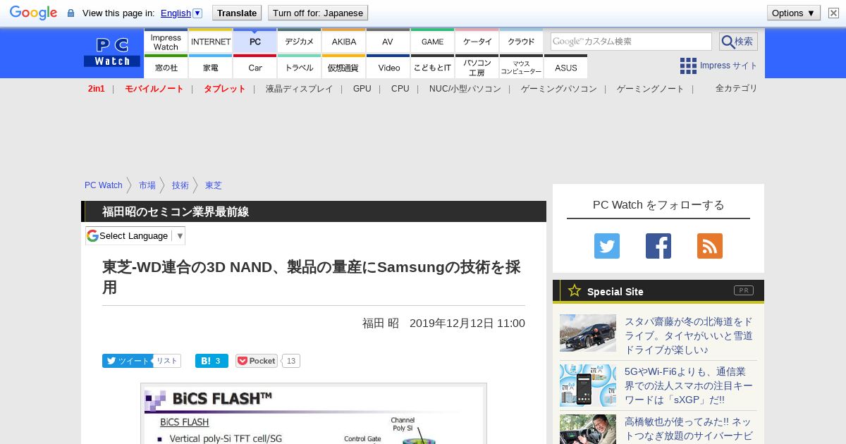Open the AV tab
This screenshot has width=846, height=444.
(x=388, y=42)
